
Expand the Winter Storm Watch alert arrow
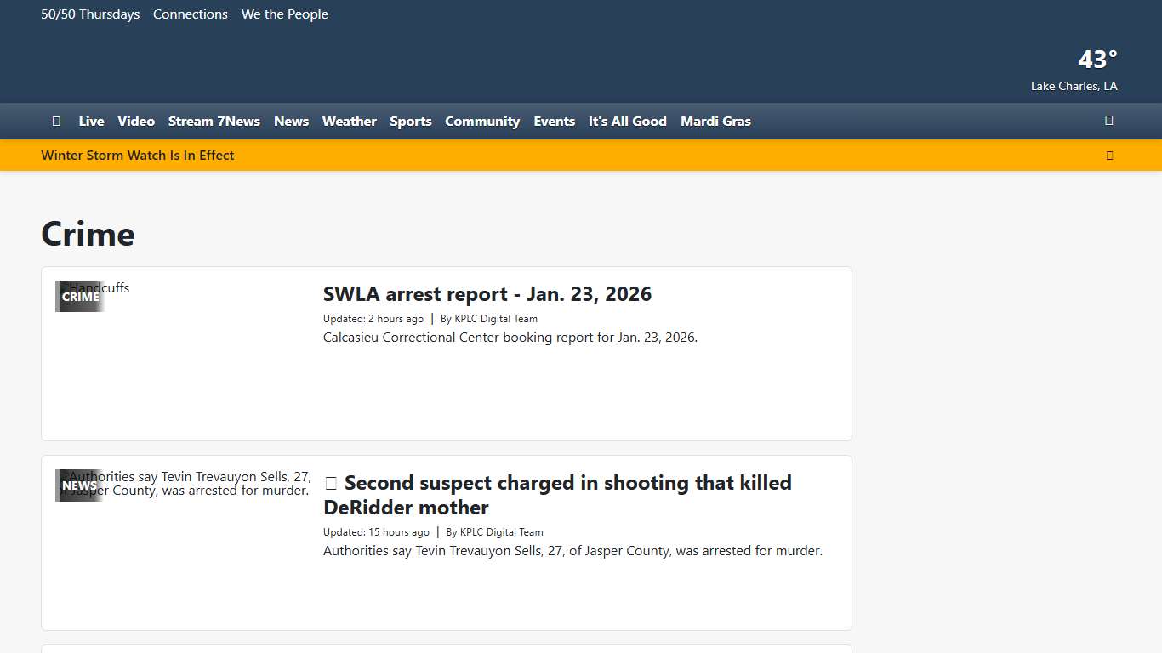[x=1108, y=156]
